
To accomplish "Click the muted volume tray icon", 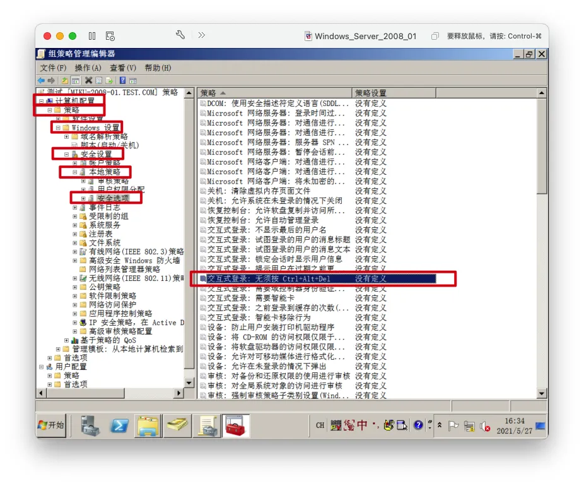I will (484, 426).
